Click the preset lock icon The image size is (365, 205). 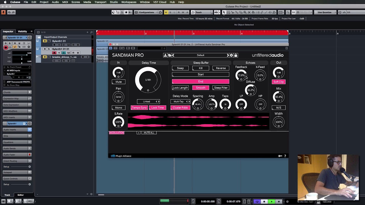tap(236, 55)
